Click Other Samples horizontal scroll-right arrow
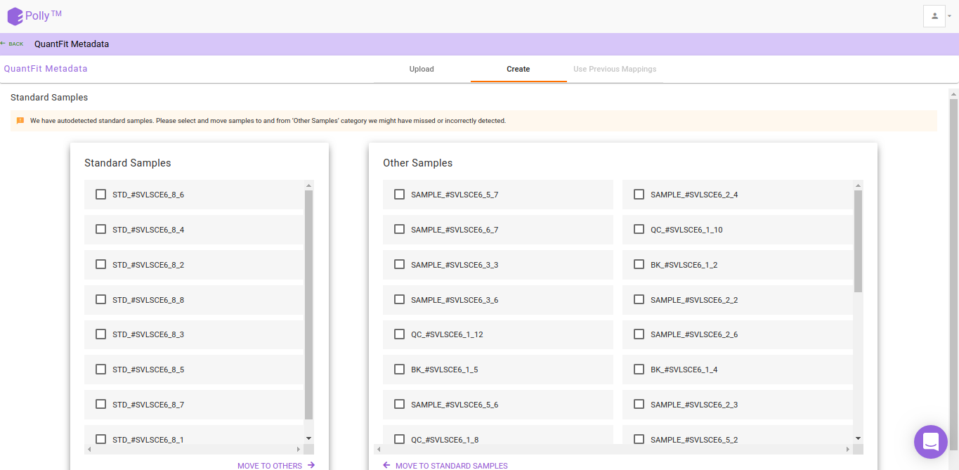This screenshot has height=470, width=959. tap(847, 449)
